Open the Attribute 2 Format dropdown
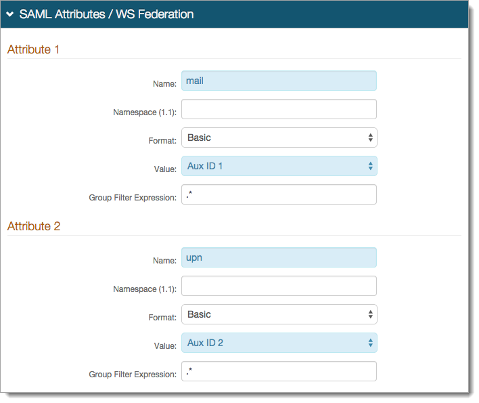The image size is (479, 403). pyautogui.click(x=279, y=314)
